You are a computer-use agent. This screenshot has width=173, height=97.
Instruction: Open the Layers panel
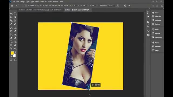(x=156, y=43)
